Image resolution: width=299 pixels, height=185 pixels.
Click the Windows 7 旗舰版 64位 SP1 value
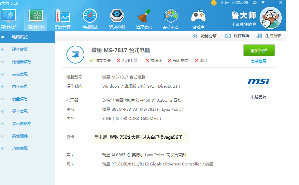[141, 86]
